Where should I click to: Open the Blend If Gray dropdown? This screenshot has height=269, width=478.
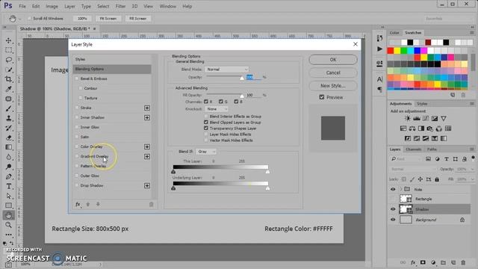[x=206, y=152]
